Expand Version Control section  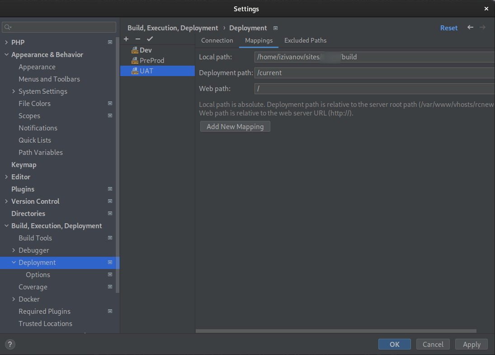(x=6, y=201)
